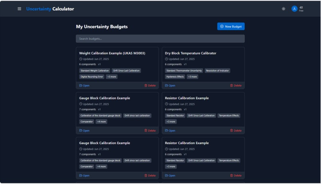The image size is (321, 184).
Task: Focus the Search budgets field
Action: click(160, 39)
